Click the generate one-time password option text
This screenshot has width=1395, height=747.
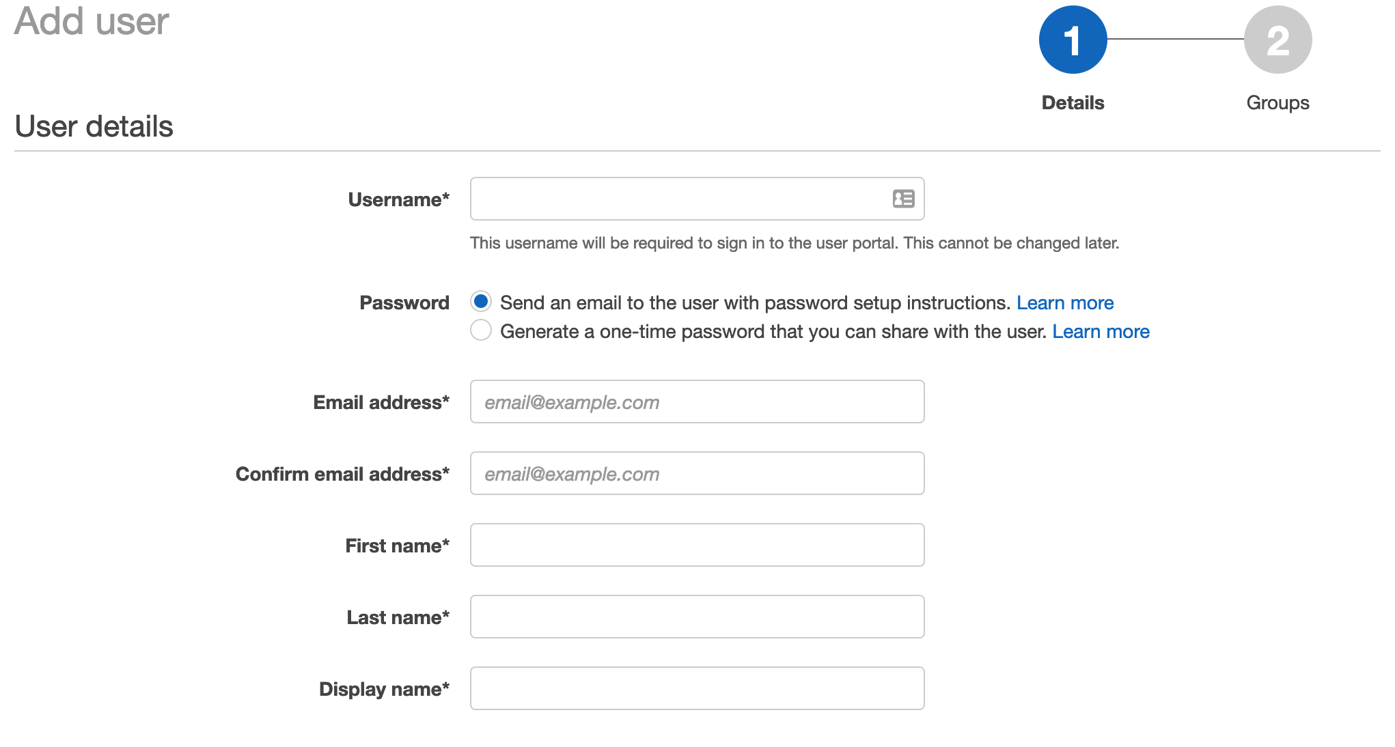773,331
